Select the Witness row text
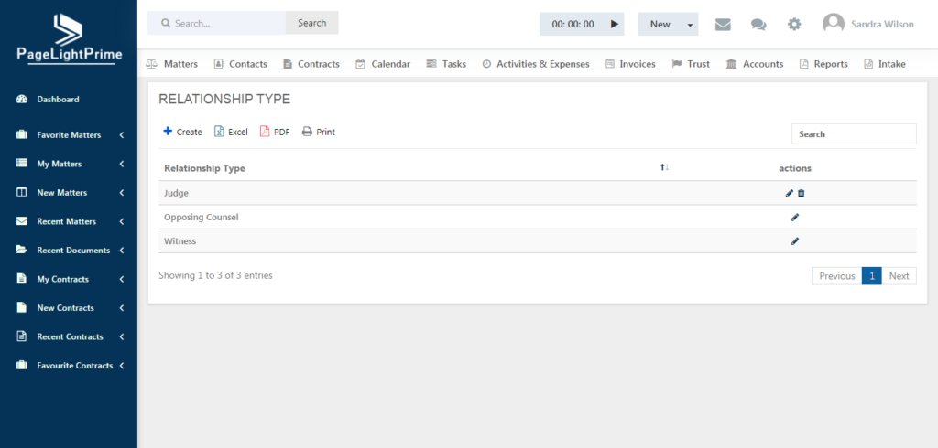The width and height of the screenshot is (938, 448). [x=180, y=241]
